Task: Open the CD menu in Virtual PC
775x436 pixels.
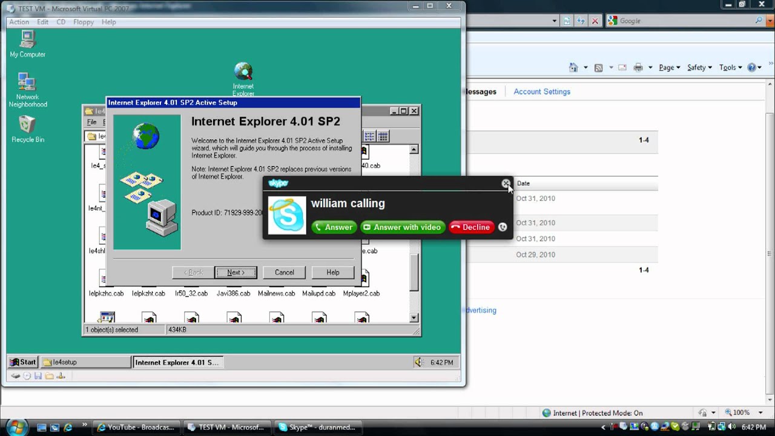Action: [x=61, y=22]
